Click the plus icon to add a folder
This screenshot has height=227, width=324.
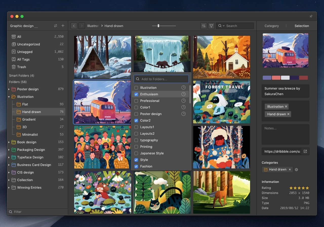63,26
